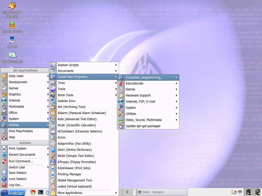Launch KEdit (Simple Text Editor)

84,156
